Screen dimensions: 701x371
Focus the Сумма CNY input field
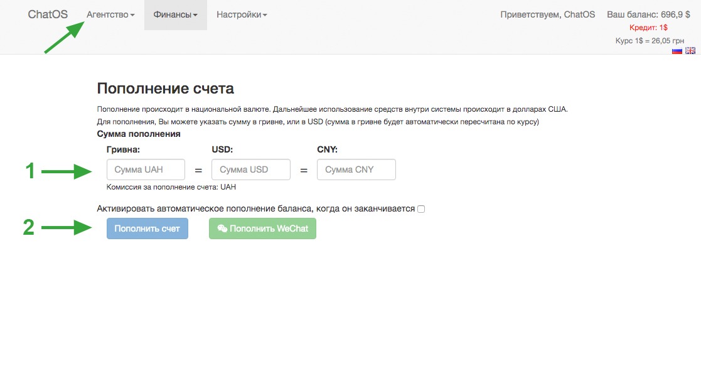pos(356,169)
